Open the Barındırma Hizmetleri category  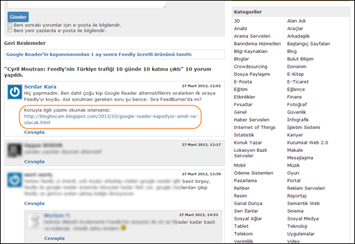click(257, 44)
